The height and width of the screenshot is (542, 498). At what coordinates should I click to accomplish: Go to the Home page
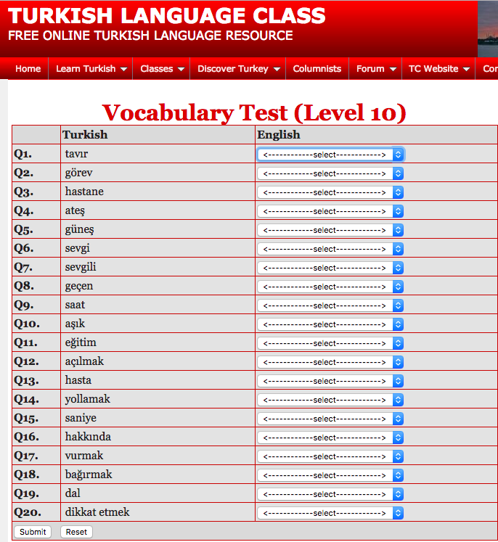(28, 69)
